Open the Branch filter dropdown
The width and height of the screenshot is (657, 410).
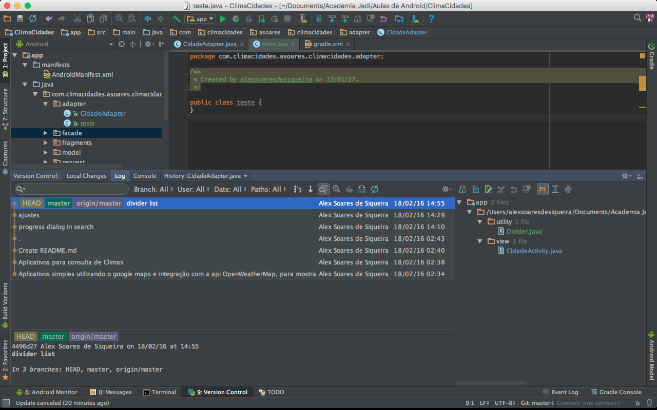pyautogui.click(x=153, y=189)
